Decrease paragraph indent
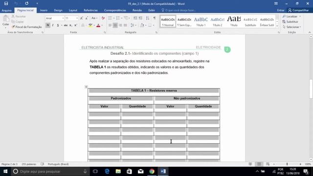 point(135,18)
